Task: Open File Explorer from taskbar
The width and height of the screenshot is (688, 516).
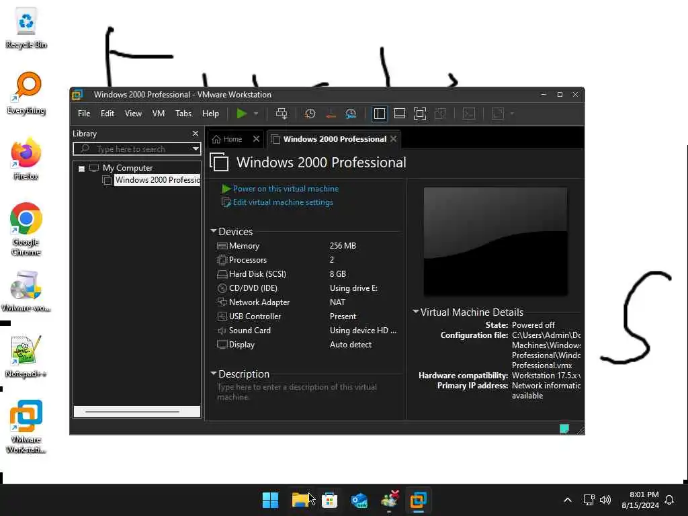Action: pos(300,500)
